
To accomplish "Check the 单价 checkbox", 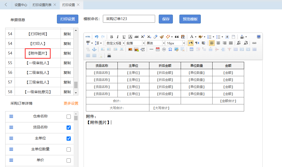I will [x=69, y=160].
